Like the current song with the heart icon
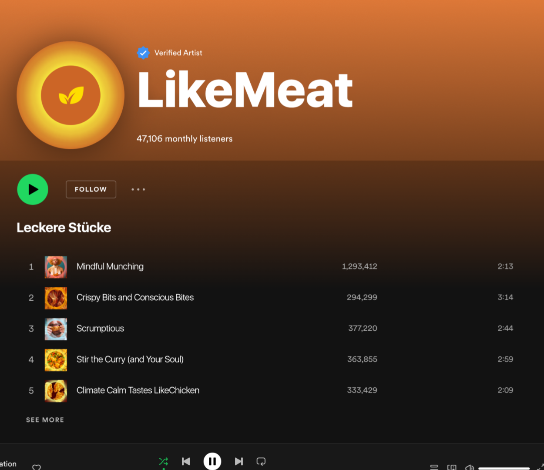This screenshot has width=544, height=470. tap(37, 467)
